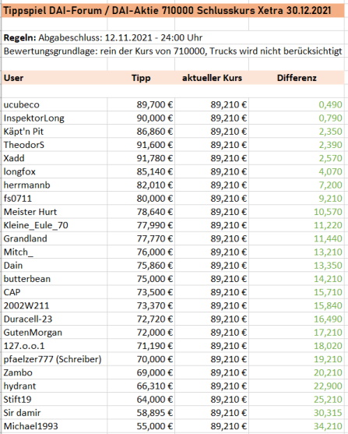The height and width of the screenshot is (434, 348).
Task: Click Michael1993's difference value 34,210
Action: pos(328,426)
